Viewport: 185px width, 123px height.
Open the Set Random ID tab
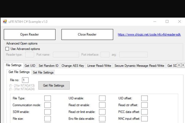[x=48, y=66]
